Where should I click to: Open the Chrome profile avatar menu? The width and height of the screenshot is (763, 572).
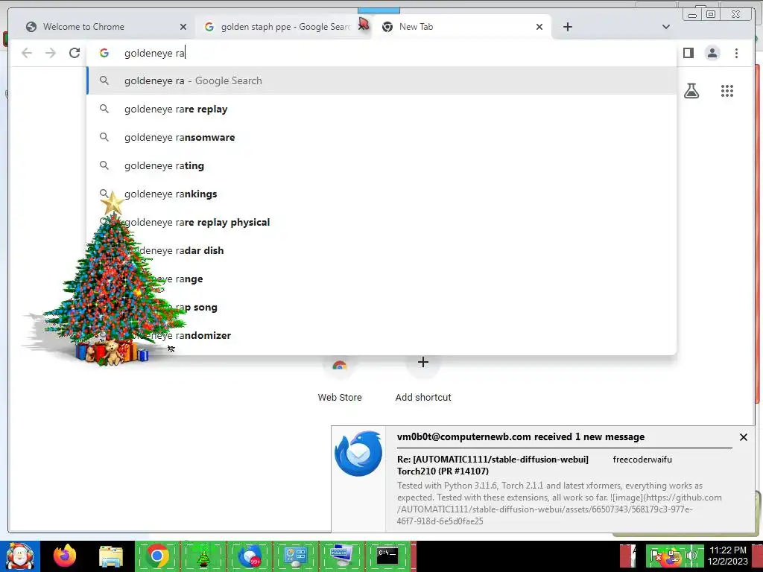(x=712, y=53)
